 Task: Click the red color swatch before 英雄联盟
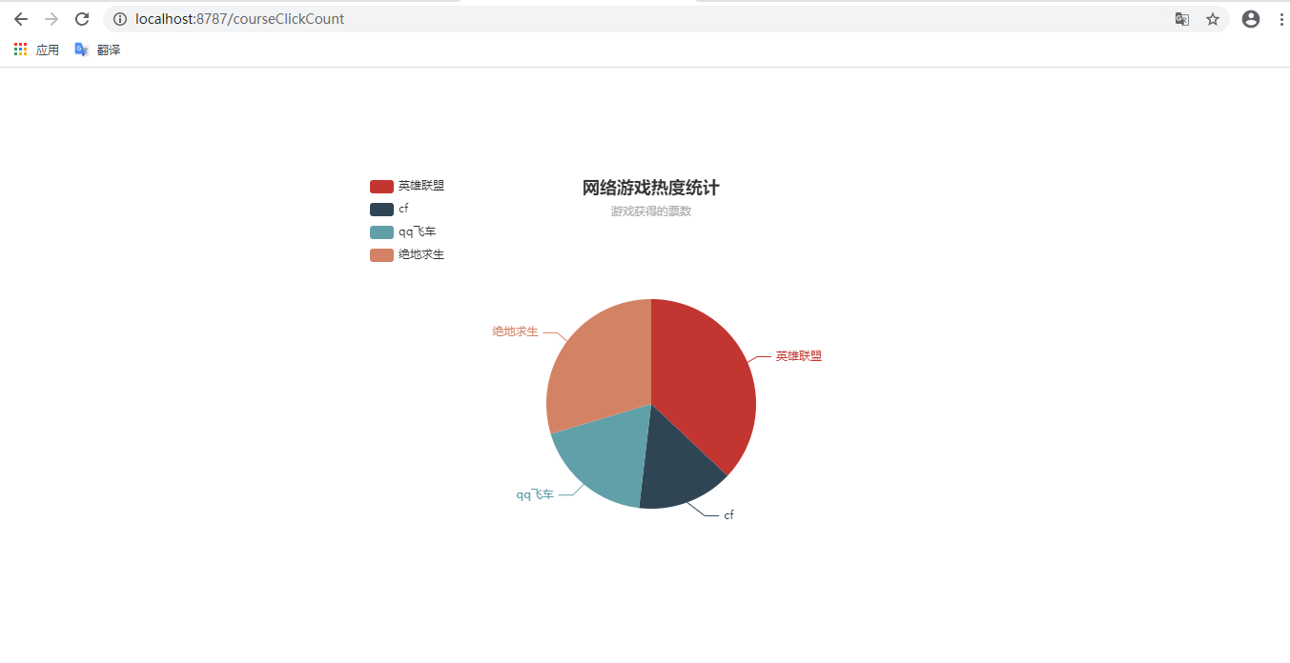(379, 186)
